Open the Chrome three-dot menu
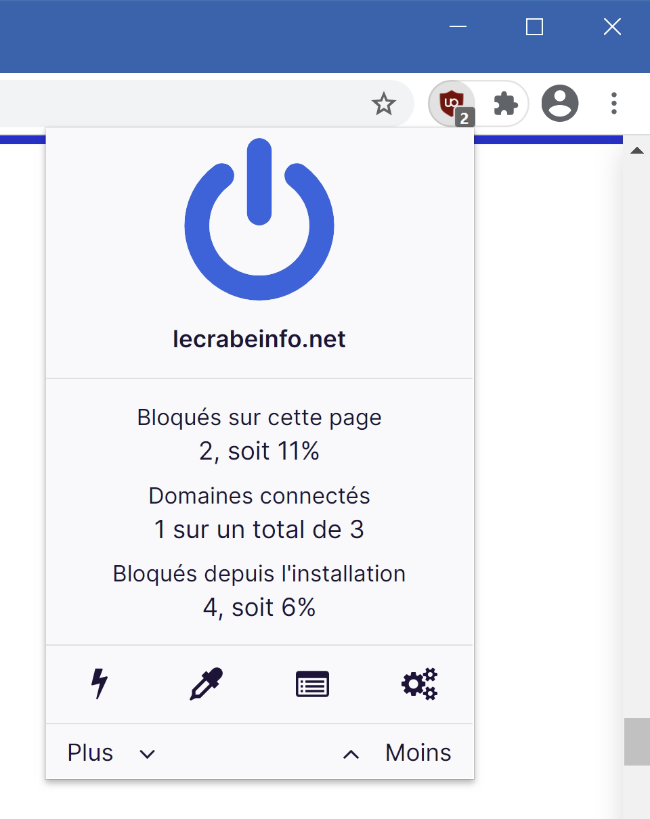Viewport: 650px width, 819px height. click(614, 104)
